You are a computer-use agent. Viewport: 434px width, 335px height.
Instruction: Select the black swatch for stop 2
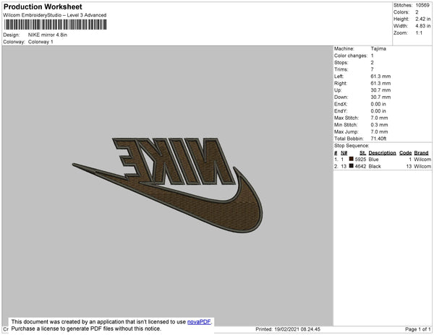(x=352, y=166)
